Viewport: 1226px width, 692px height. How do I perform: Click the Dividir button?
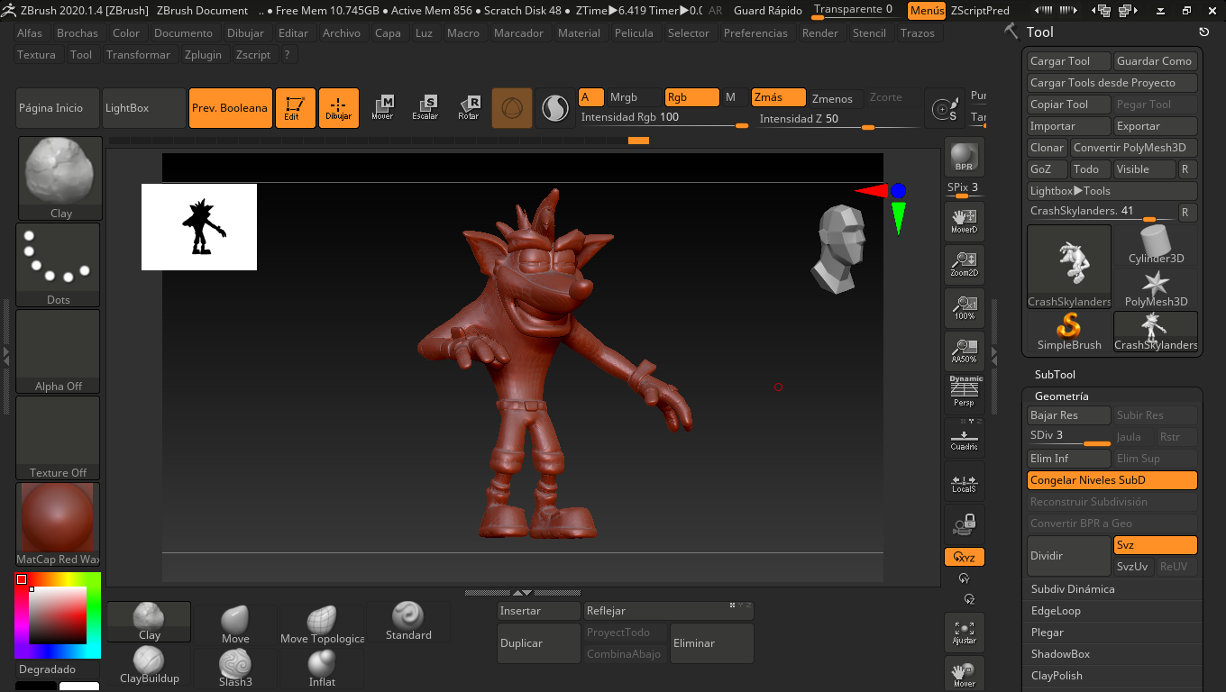(x=1069, y=556)
